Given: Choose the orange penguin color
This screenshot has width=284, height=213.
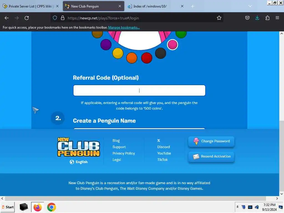Looking at the screenshot, I should [132, 58].
